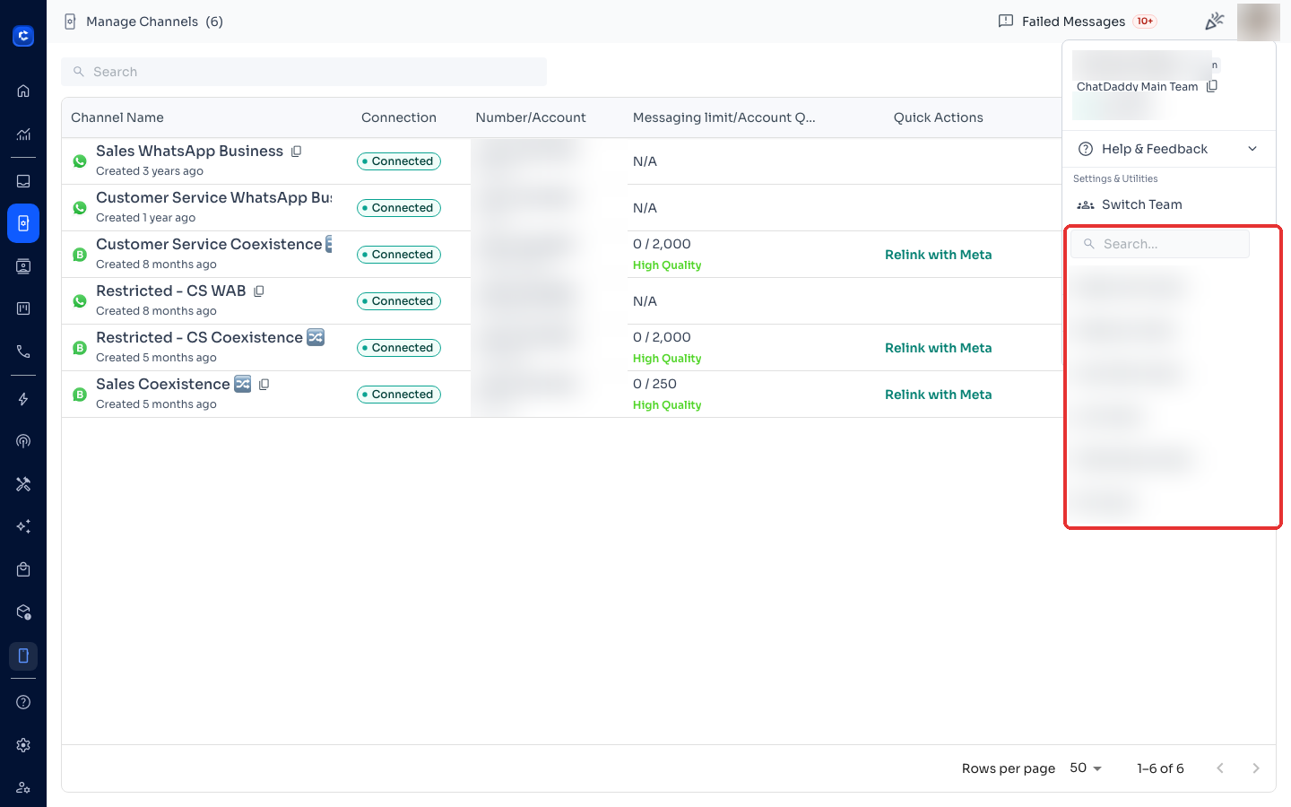This screenshot has height=807, width=1291.
Task: Go to next page of channels
Action: pos(1256,768)
